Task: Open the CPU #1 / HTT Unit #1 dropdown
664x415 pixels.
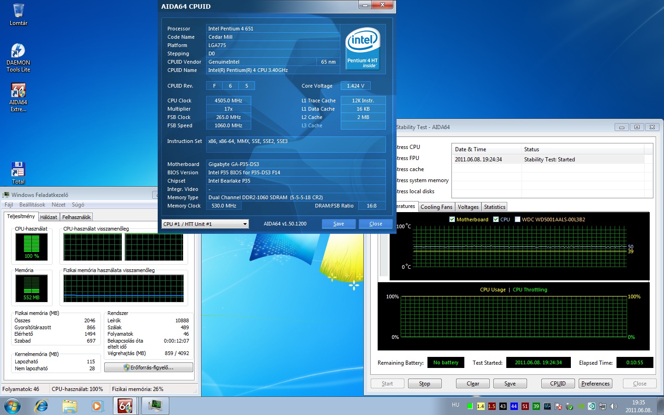Action: 205,224
